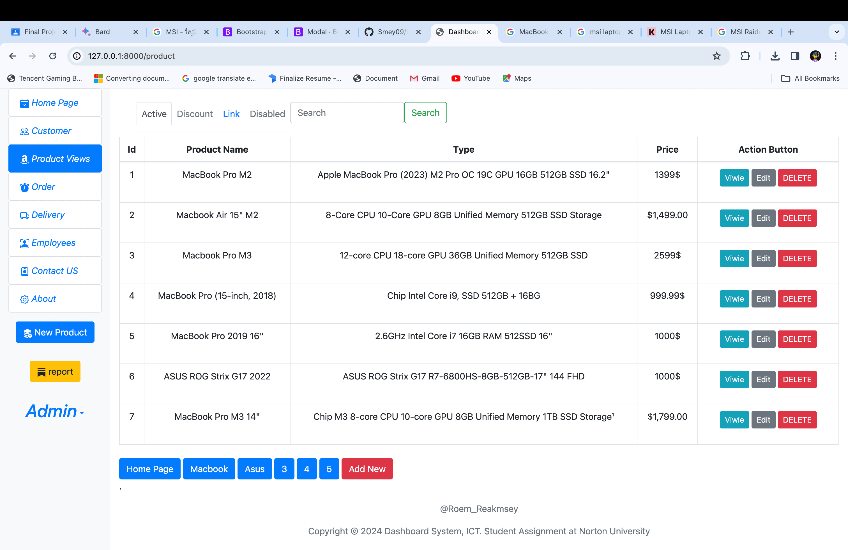Click DELETE for MacBook Pro M2
The height and width of the screenshot is (550, 848).
(797, 178)
